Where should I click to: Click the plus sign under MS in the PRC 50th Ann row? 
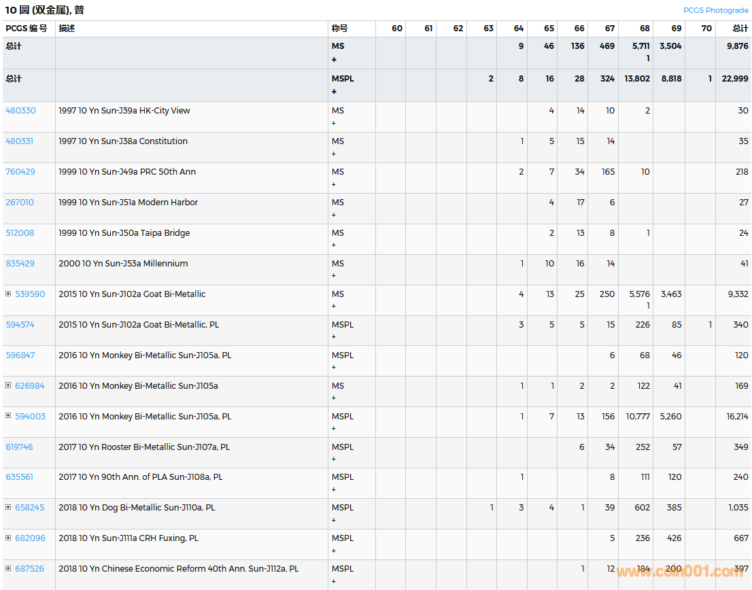point(334,184)
